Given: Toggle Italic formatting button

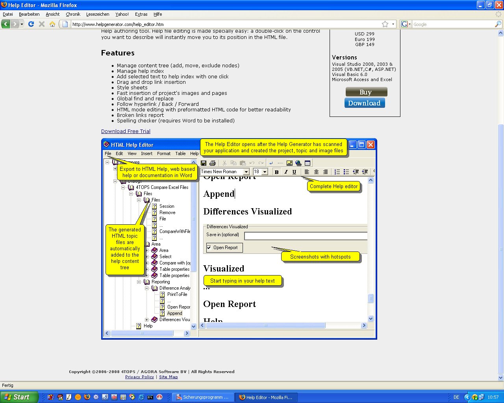Looking at the screenshot, I should (285, 172).
